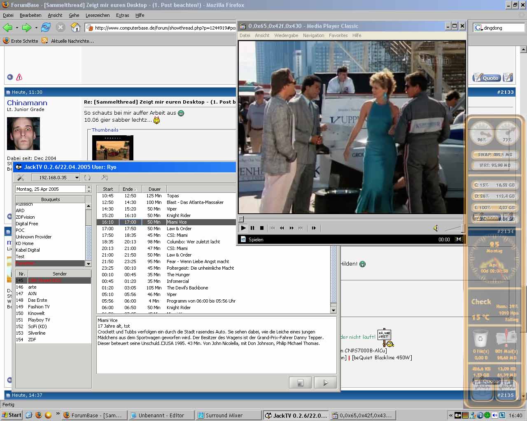Sort programs by Ende column header
The image size is (527, 421).
(x=131, y=189)
